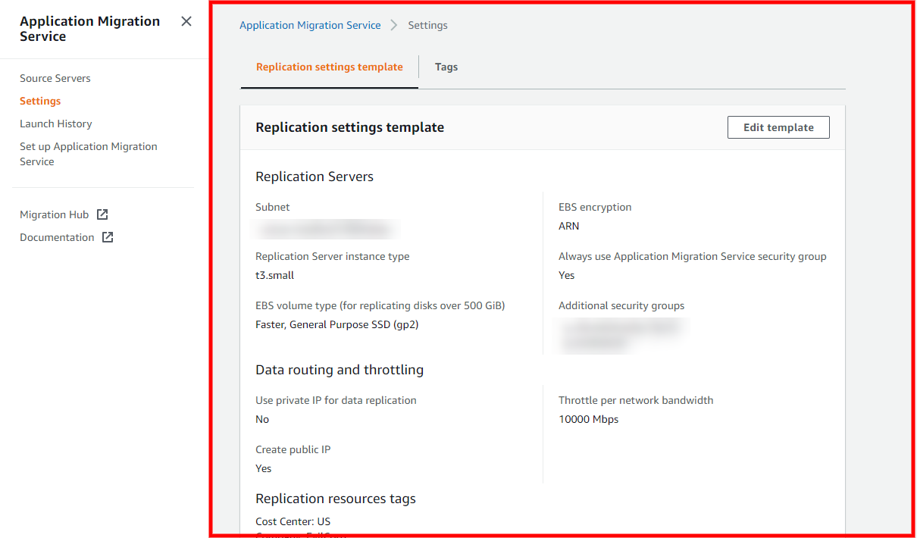Open Set up Application Migration Service
The height and width of the screenshot is (538, 917).
(x=89, y=154)
